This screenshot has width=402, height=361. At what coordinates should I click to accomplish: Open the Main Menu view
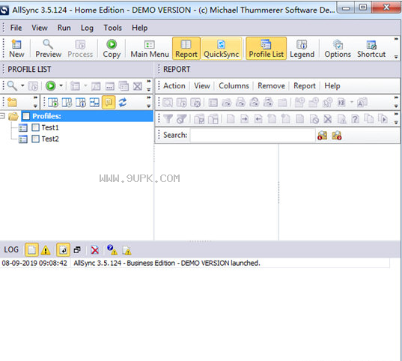coord(150,49)
